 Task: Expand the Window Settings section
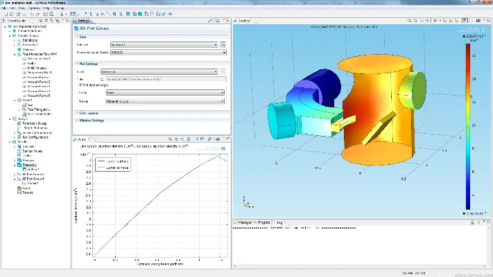coord(92,120)
